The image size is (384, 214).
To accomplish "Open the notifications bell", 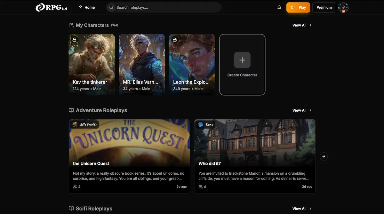I will click(279, 7).
